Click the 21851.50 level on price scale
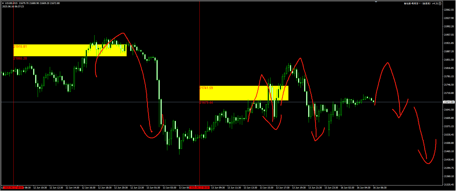Image resolution: width=456 pixels, height=191 pixels. [449, 60]
